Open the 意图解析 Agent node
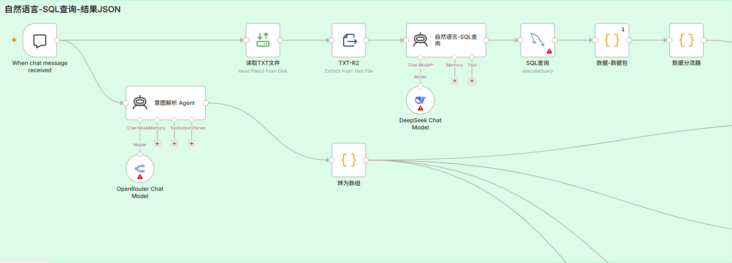732x263 pixels. click(x=166, y=103)
